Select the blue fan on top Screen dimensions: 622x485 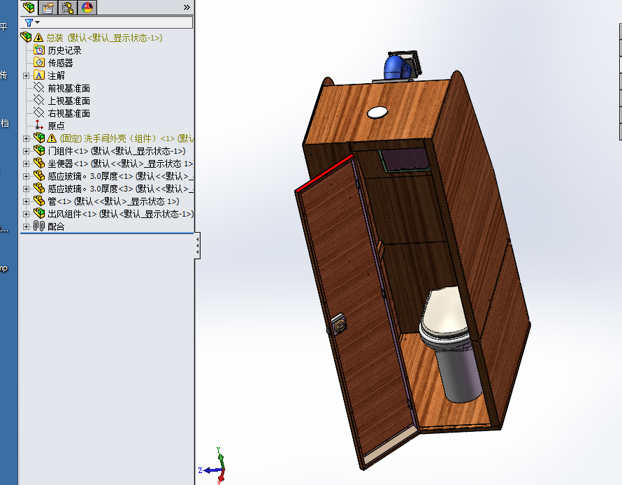point(395,67)
